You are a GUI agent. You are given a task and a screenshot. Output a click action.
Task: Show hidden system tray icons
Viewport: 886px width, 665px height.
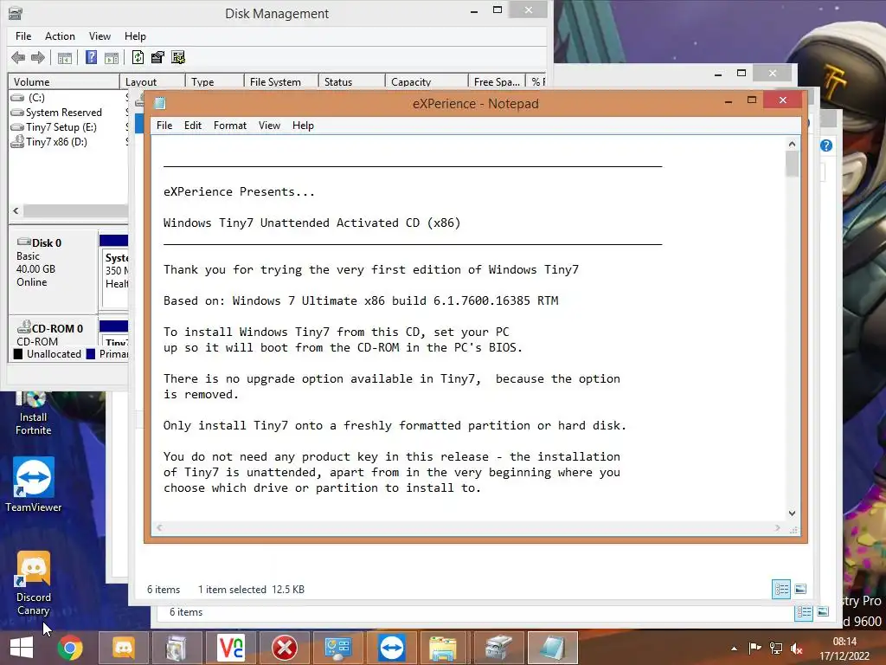pyautogui.click(x=734, y=649)
